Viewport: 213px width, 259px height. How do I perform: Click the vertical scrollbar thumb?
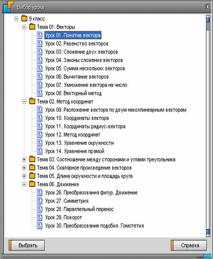[x=208, y=26]
